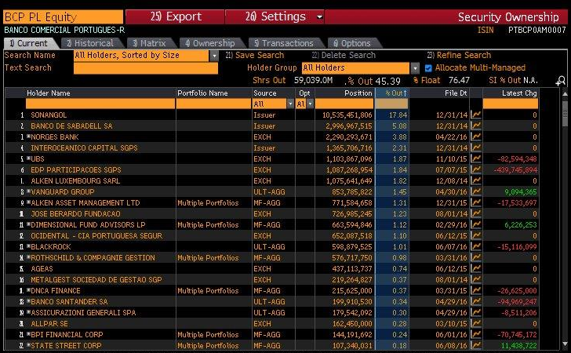Open chart icon for ROTHSCHILD & COMPAGNIE GESTION row
The height and width of the screenshot is (353, 571).
coord(475,257)
